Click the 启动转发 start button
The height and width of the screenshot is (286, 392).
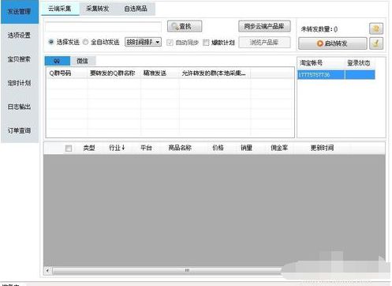tap(333, 43)
